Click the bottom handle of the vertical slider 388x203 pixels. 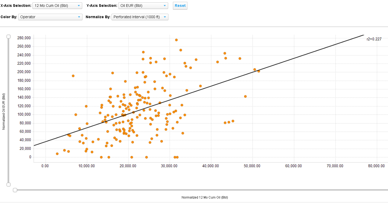[8, 185]
